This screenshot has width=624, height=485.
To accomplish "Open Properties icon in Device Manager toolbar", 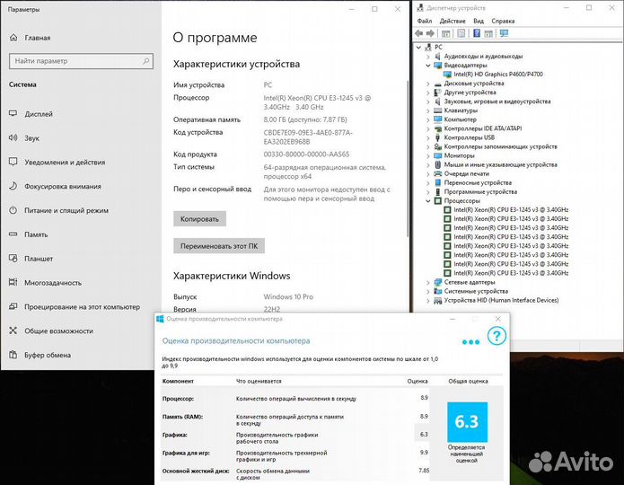I will (461, 33).
